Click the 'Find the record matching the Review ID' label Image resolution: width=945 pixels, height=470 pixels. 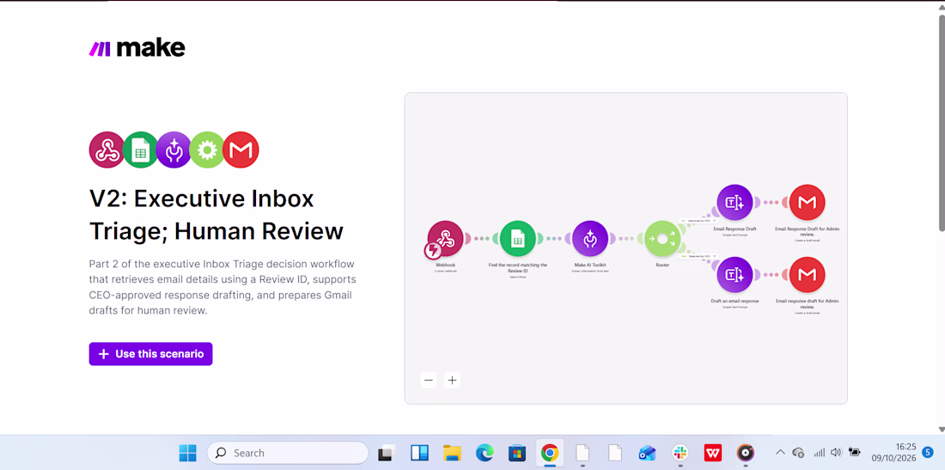(x=518, y=267)
